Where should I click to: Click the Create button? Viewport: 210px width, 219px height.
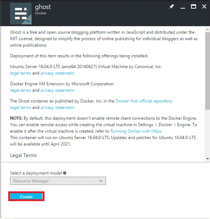[x=26, y=196]
